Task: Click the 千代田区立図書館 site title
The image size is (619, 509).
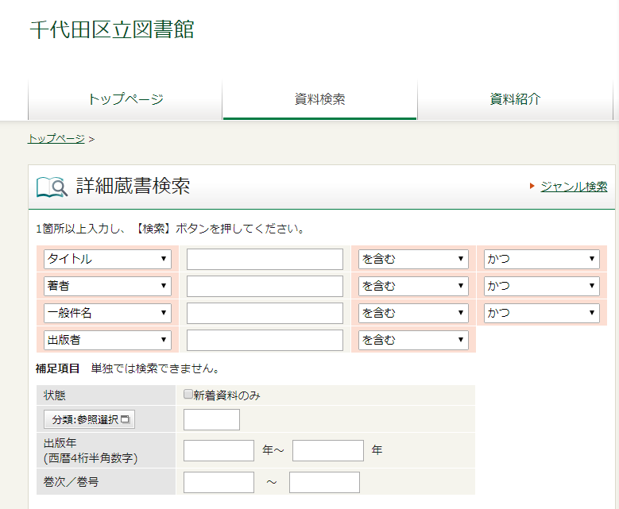Action: coord(112,29)
